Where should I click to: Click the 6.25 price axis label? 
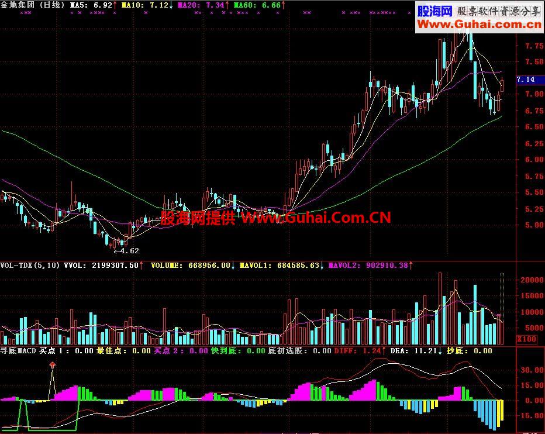(534, 143)
